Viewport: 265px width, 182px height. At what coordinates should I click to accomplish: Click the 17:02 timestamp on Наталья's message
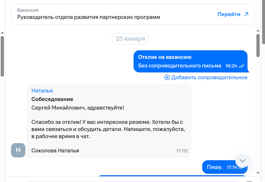pos(182,151)
